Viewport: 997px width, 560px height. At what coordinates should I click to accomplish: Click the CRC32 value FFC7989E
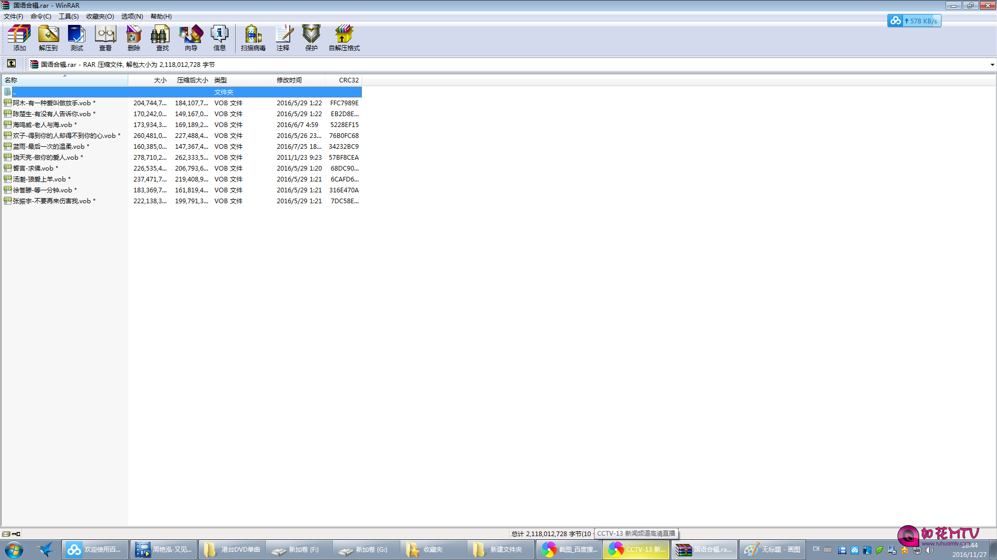344,103
